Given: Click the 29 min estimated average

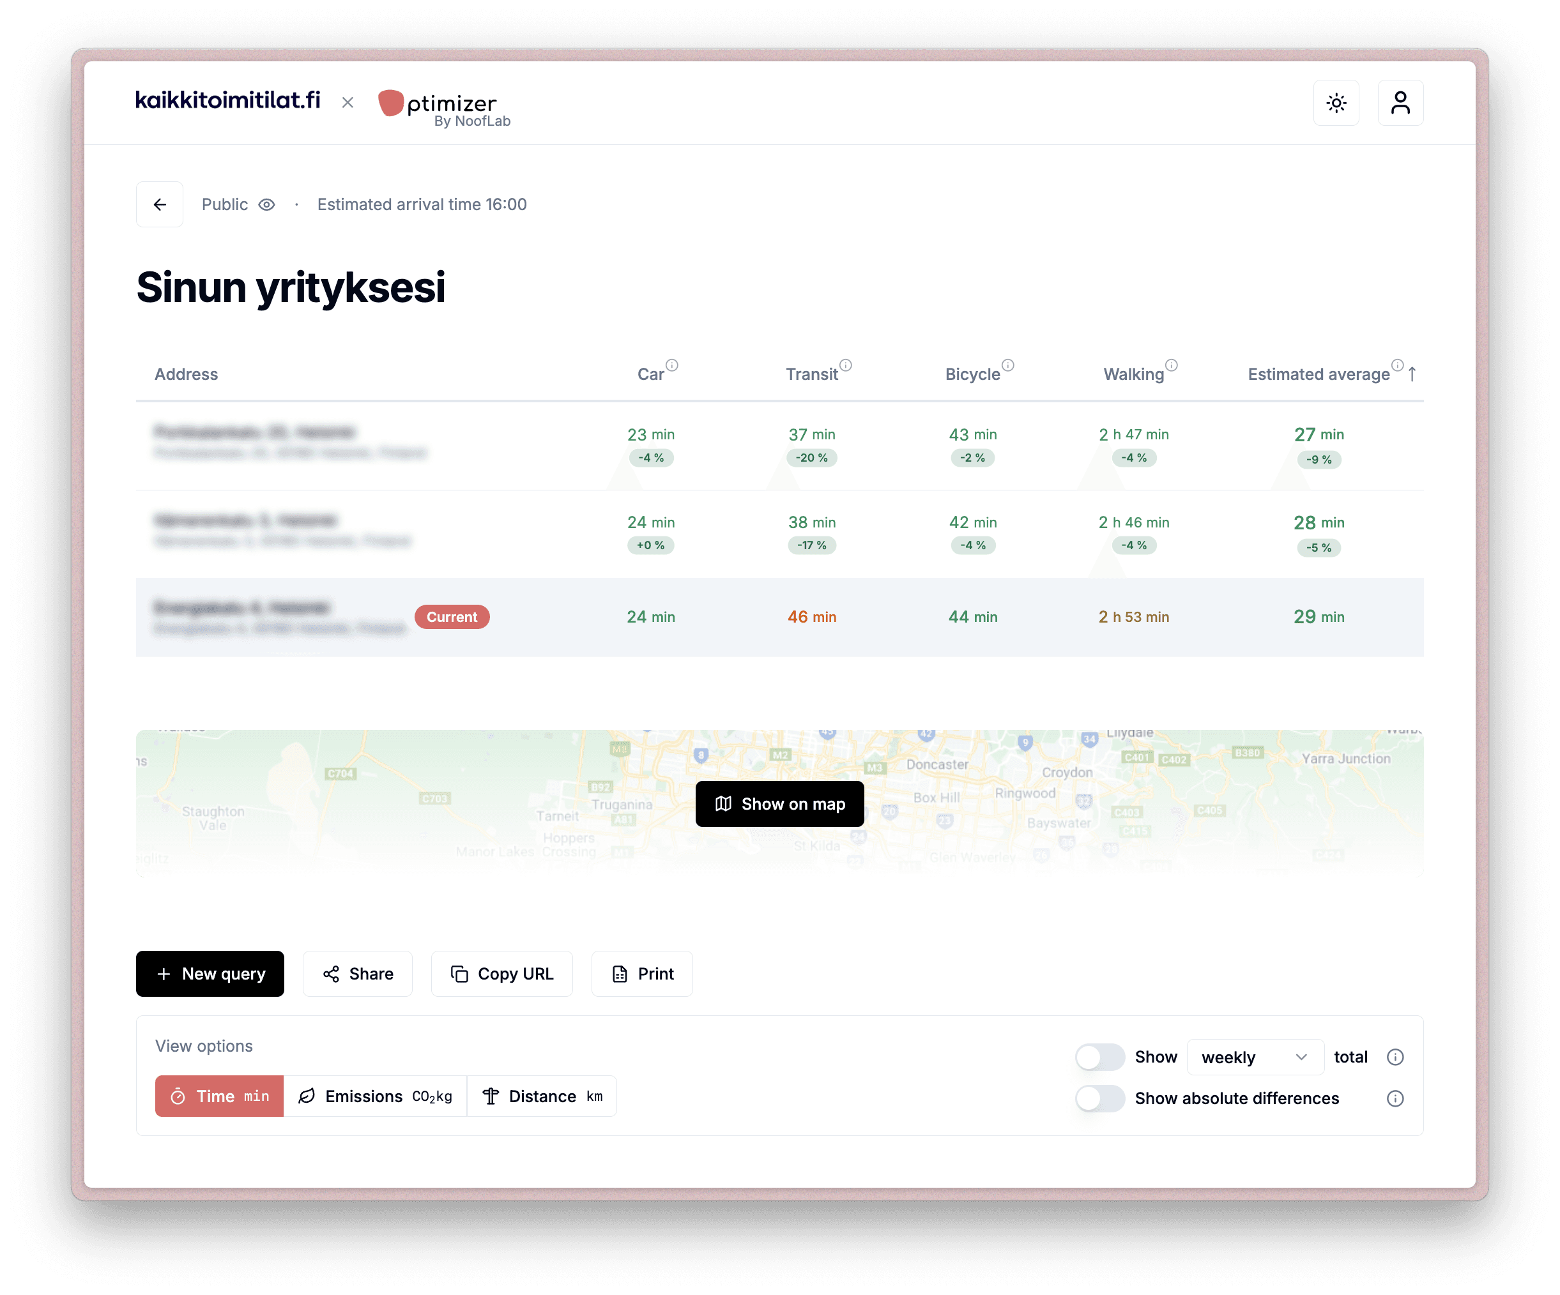Looking at the screenshot, I should 1319,616.
